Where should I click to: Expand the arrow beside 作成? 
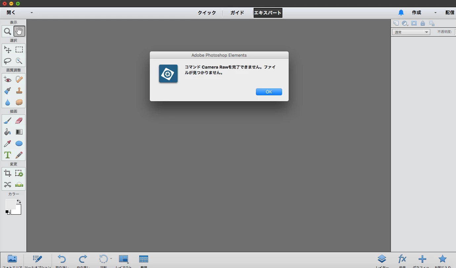coord(435,13)
